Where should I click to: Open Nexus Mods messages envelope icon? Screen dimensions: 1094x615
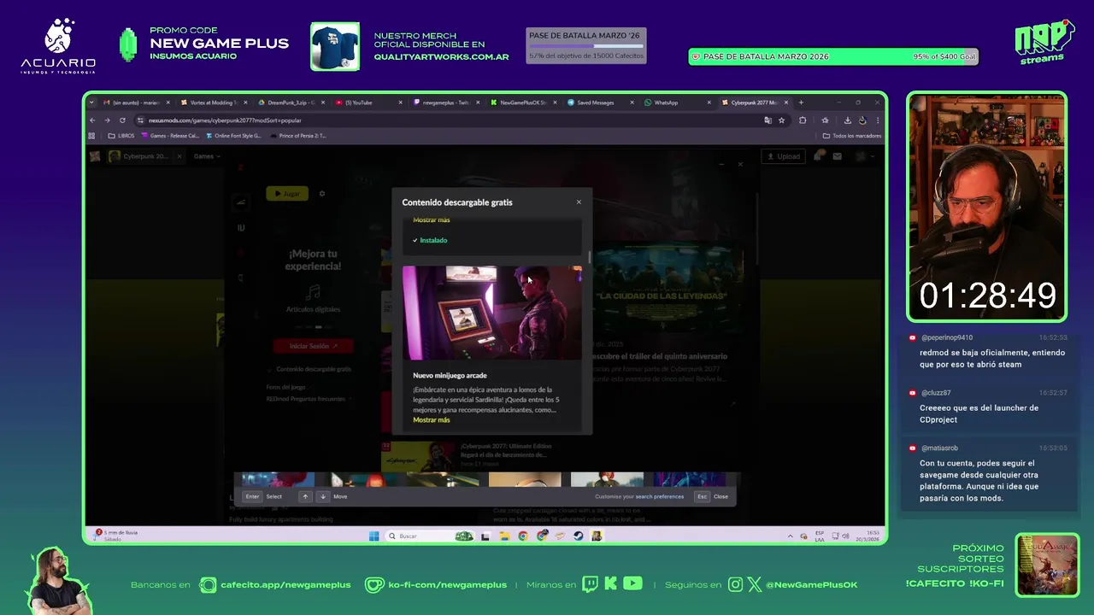838,156
